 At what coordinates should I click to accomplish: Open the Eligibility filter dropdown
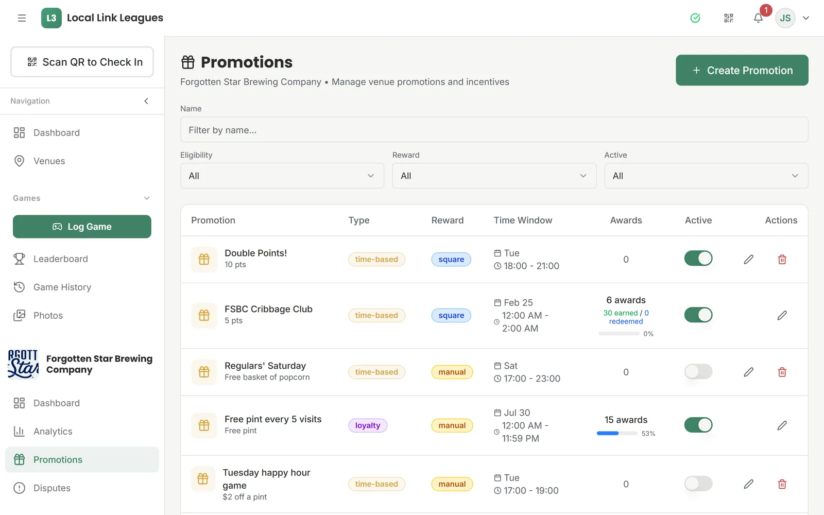(x=282, y=176)
